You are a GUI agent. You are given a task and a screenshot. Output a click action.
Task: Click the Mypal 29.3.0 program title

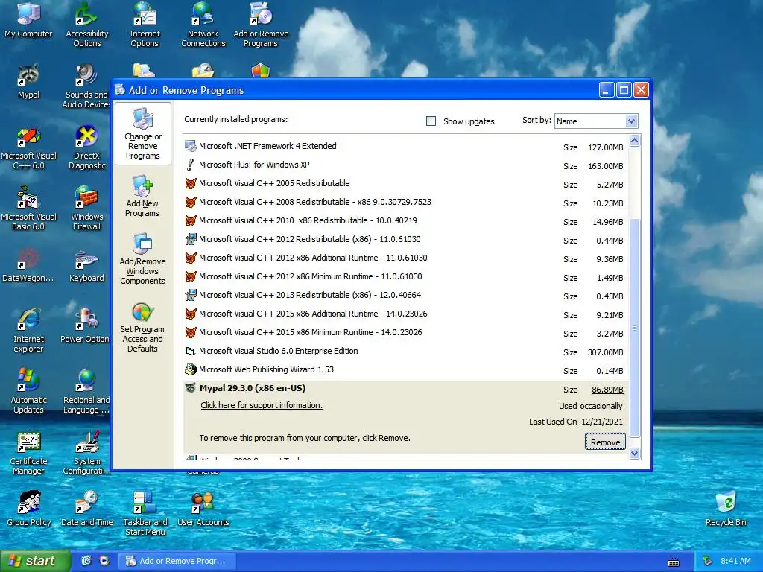253,388
